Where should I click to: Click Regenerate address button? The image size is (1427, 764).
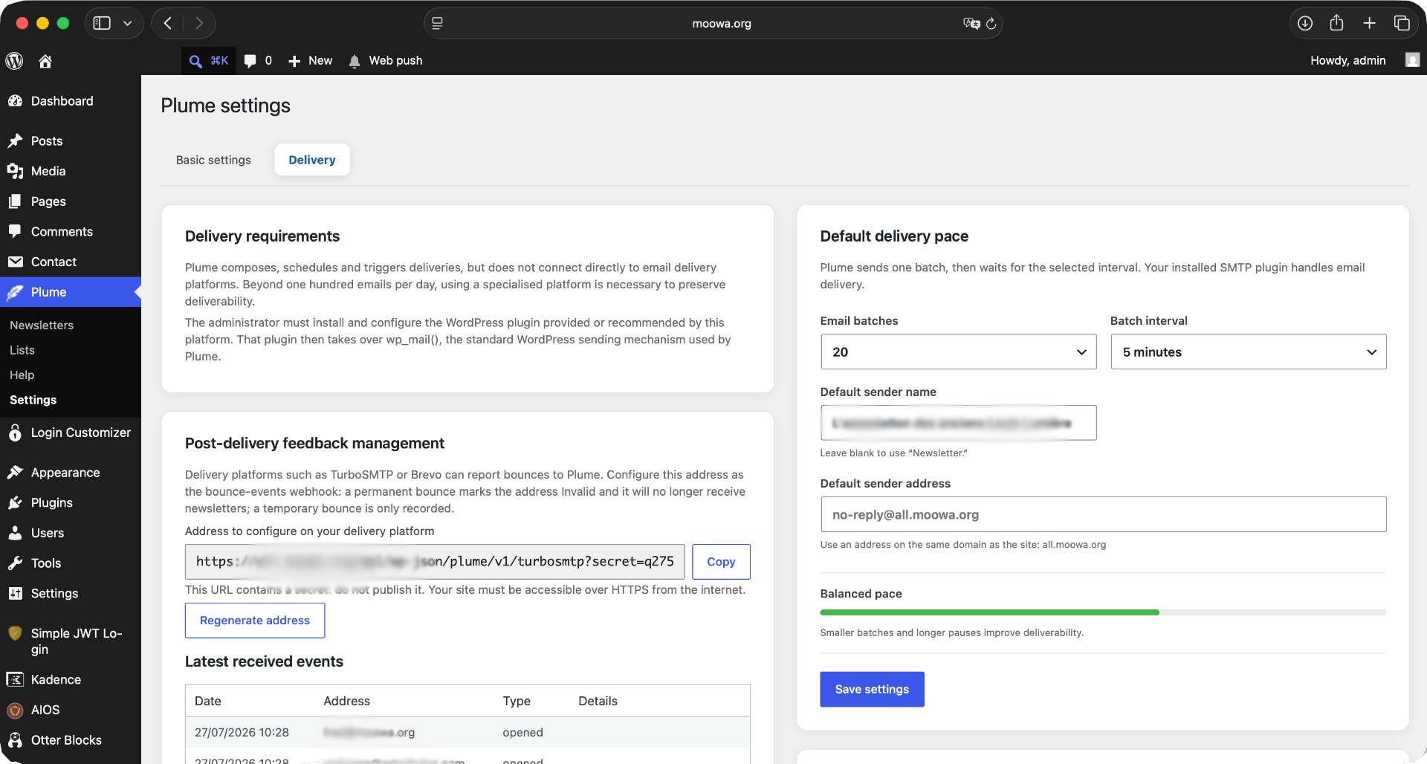pos(255,621)
